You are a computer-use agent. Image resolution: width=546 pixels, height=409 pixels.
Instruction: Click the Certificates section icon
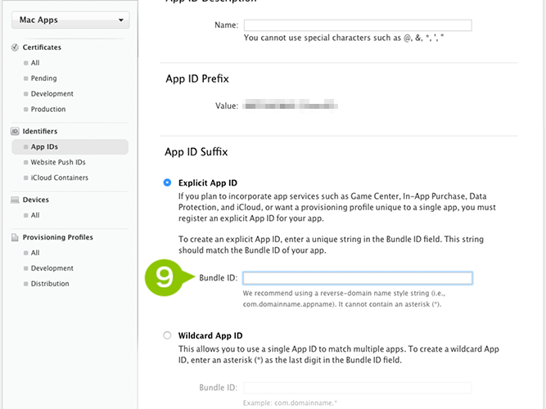point(15,47)
